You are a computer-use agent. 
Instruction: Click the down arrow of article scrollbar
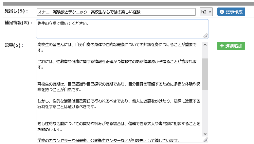(205, 134)
